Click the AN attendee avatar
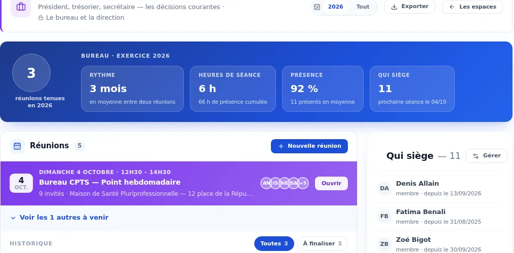Screen dimensions: 514x253 [x=266, y=183]
